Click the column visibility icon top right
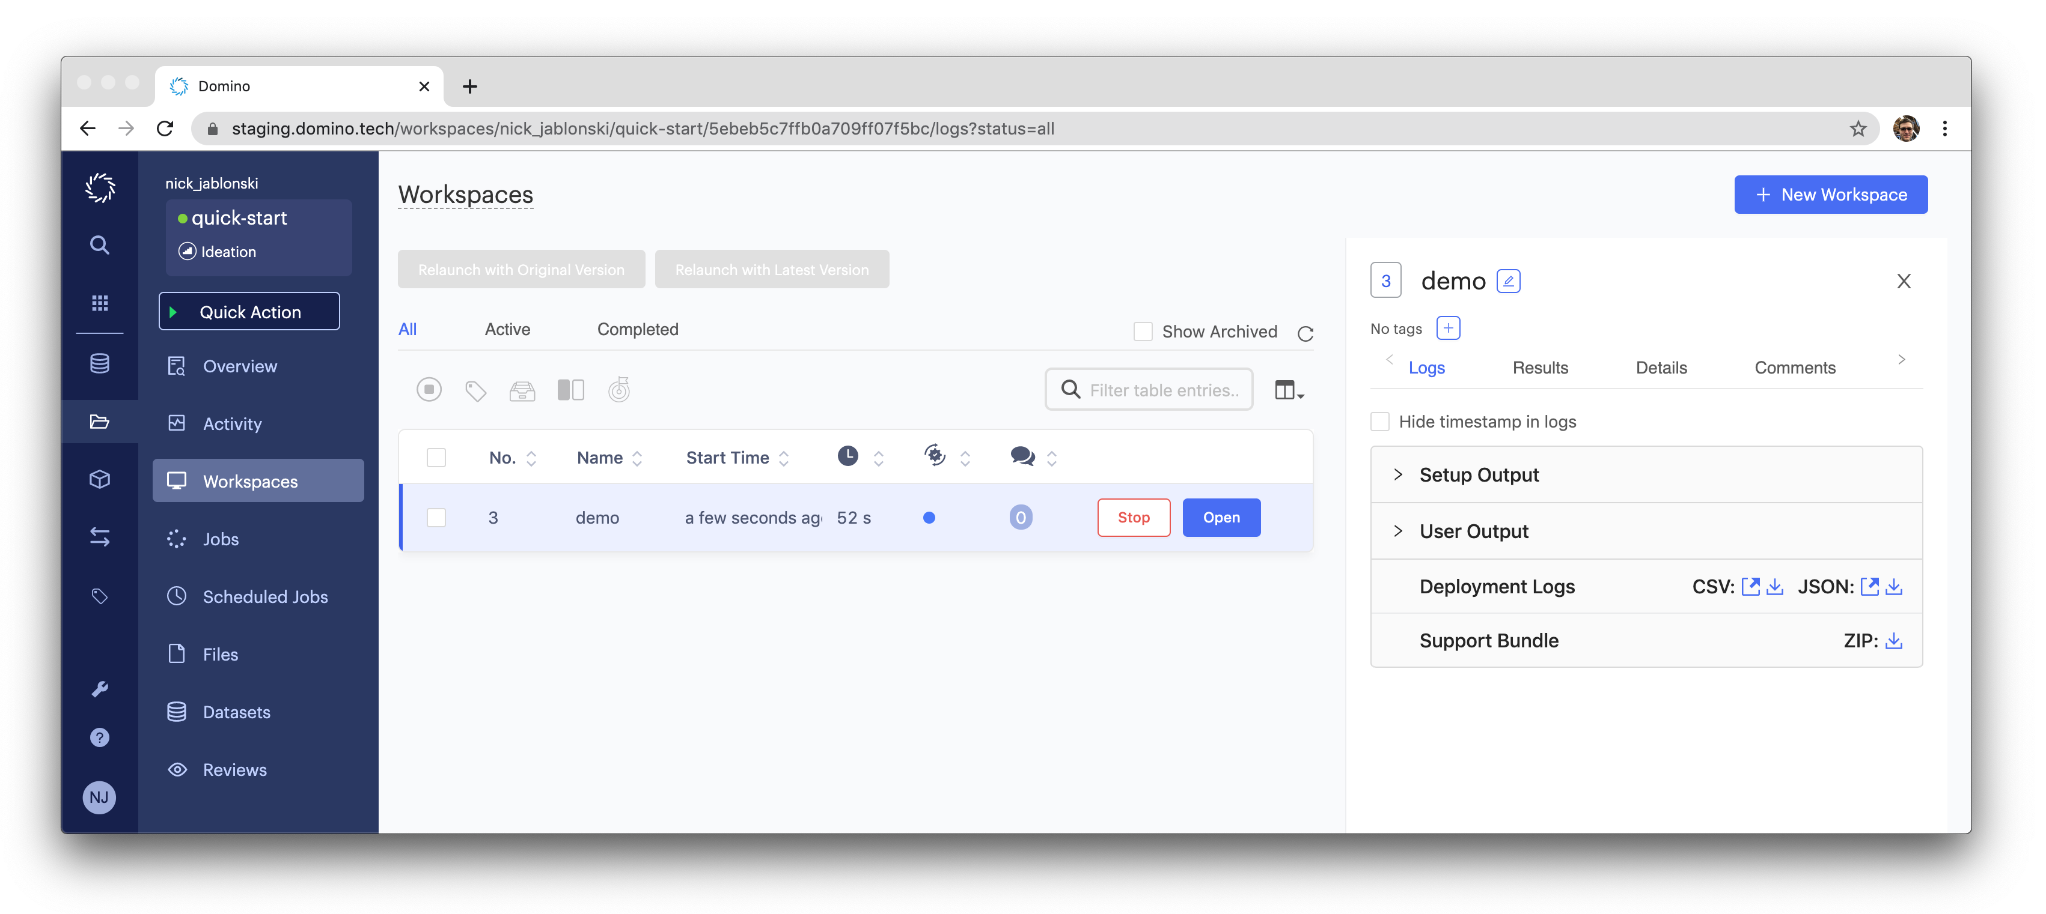2046x914 pixels. [x=1288, y=390]
